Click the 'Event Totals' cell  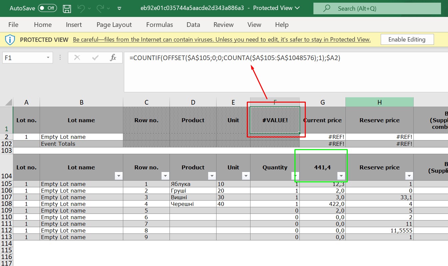tap(81, 144)
